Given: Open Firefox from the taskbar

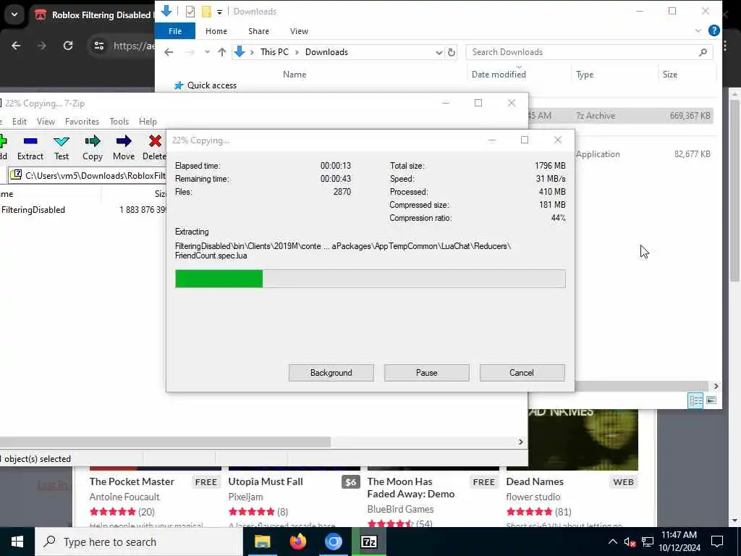Looking at the screenshot, I should (x=297, y=542).
